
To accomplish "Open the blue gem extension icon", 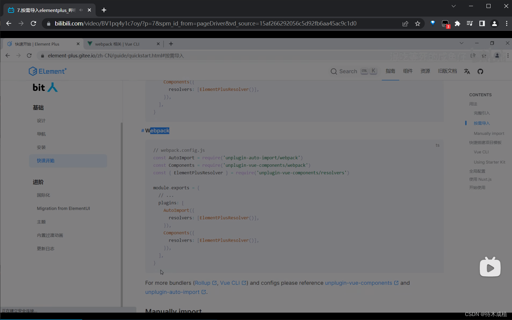I will coord(433,23).
